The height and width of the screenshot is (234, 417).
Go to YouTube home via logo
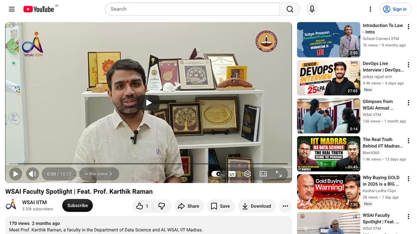pos(39,9)
